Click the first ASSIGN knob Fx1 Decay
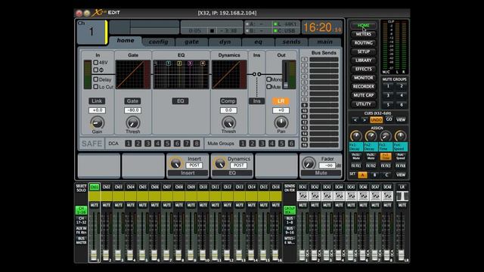The height and width of the screenshot is (272, 484). click(x=356, y=136)
